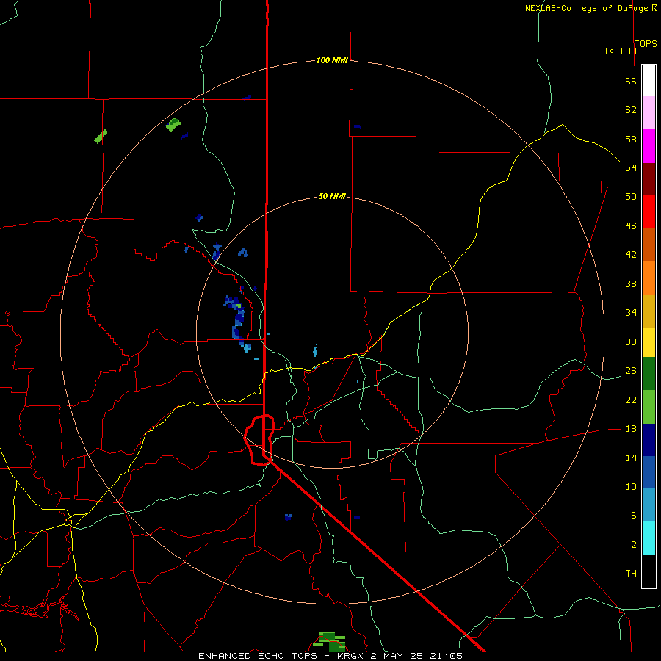Click the '54' legend value
Image resolution: width=661 pixels, height=661 pixels.
coord(631,167)
